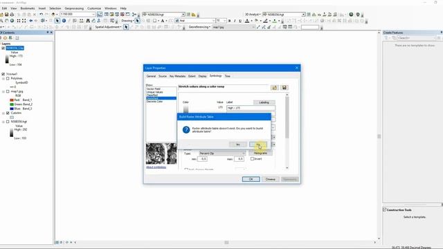Image resolution: width=443 pixels, height=249 pixels.
Task: Click the Font Color A icon
Action: [x=246, y=21]
